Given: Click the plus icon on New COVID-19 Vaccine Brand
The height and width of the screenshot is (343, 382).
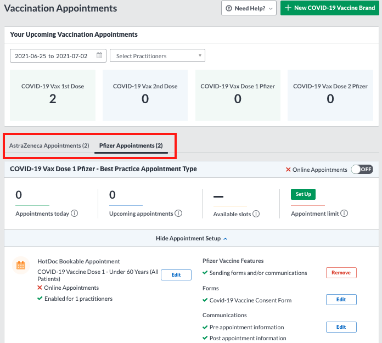Looking at the screenshot, I should click(288, 8).
